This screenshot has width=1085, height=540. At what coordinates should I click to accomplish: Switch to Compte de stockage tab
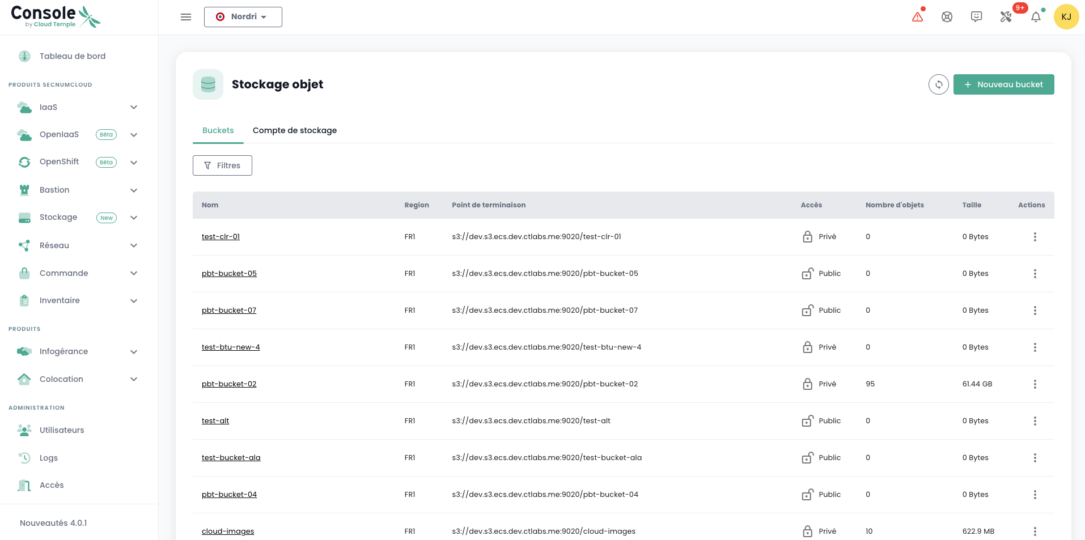click(x=294, y=130)
